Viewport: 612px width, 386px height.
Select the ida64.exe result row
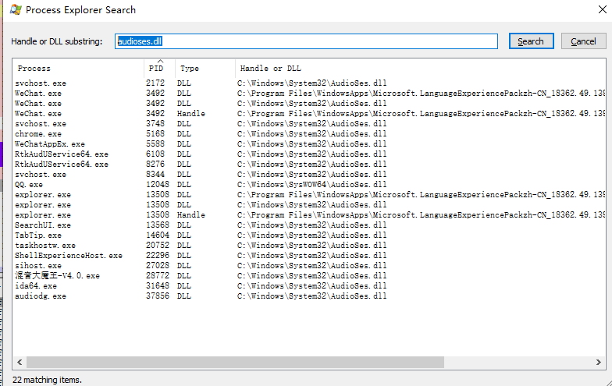(35, 286)
